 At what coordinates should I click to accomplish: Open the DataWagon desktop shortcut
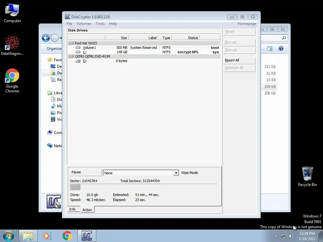pyautogui.click(x=12, y=45)
